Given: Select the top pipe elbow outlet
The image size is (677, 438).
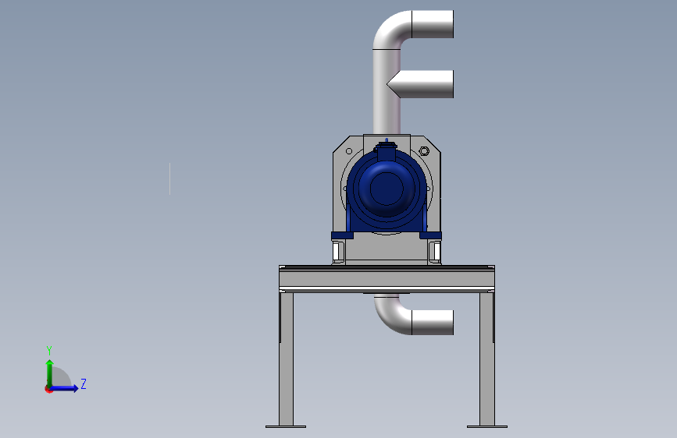Looking at the screenshot, I should click(x=432, y=24).
